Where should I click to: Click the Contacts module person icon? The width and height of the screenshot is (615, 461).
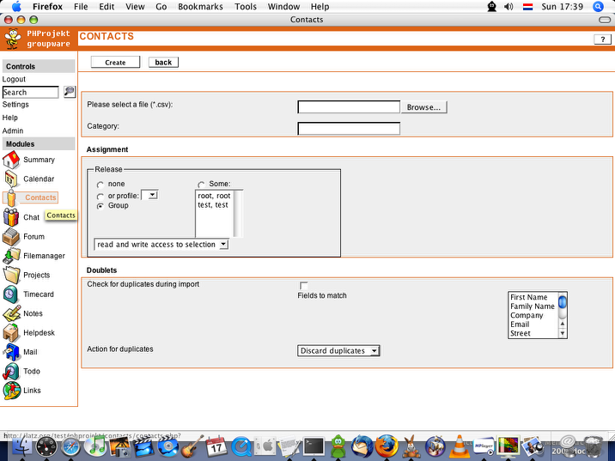(11, 198)
